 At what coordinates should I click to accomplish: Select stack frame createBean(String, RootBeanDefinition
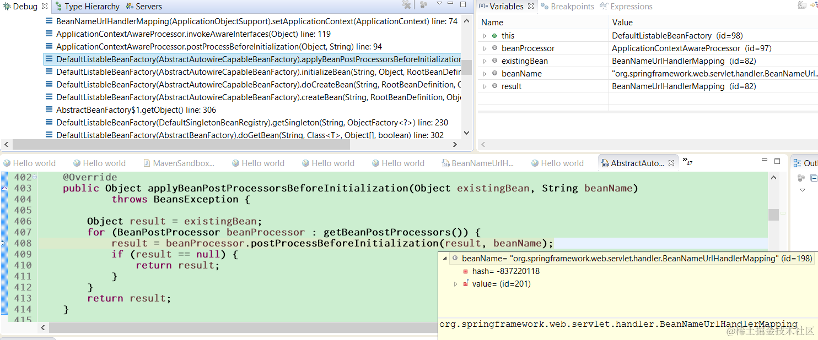click(x=252, y=97)
